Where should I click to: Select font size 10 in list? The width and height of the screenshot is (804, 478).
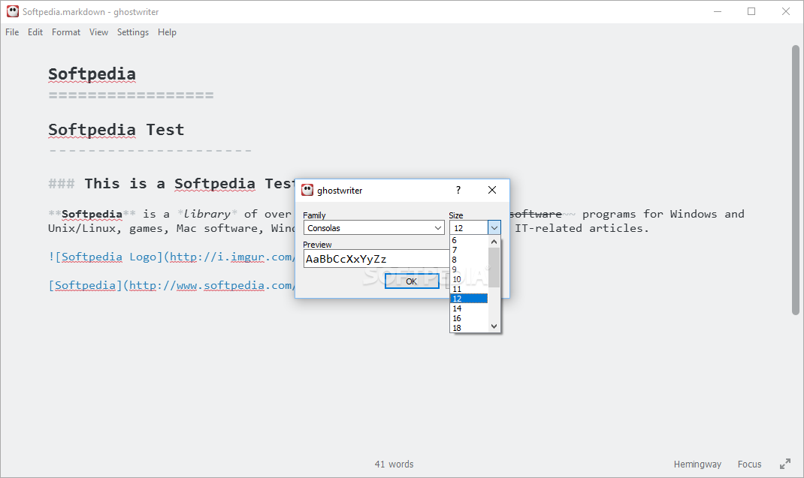[469, 279]
